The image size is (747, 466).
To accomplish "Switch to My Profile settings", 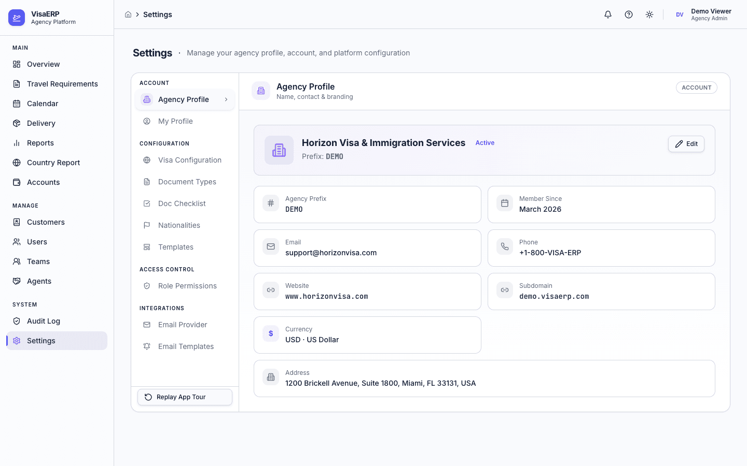I will coord(175,121).
